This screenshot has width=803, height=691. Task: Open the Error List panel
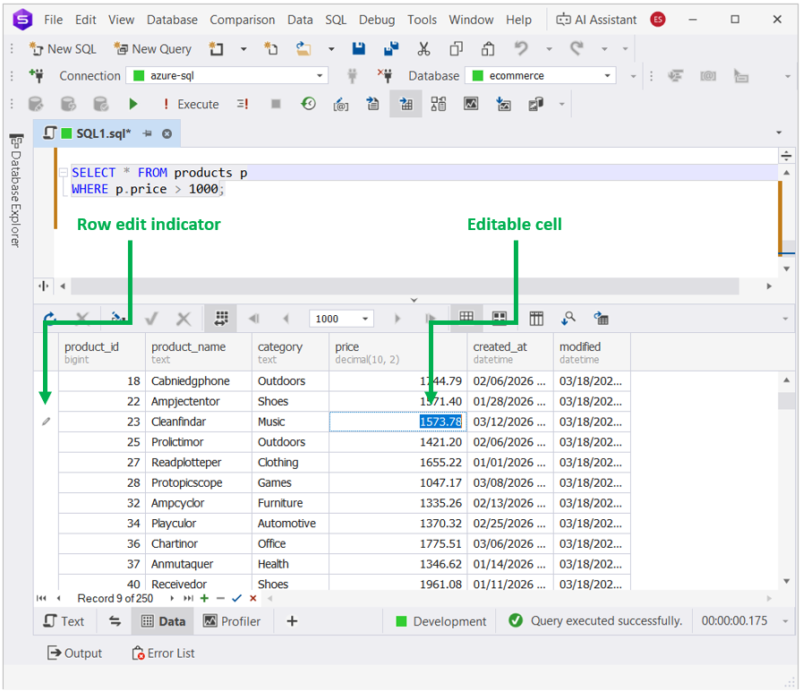163,653
